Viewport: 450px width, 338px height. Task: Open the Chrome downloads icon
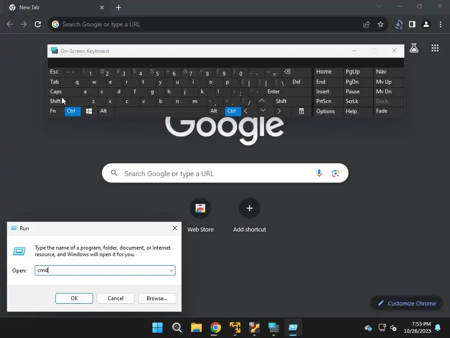point(399,25)
